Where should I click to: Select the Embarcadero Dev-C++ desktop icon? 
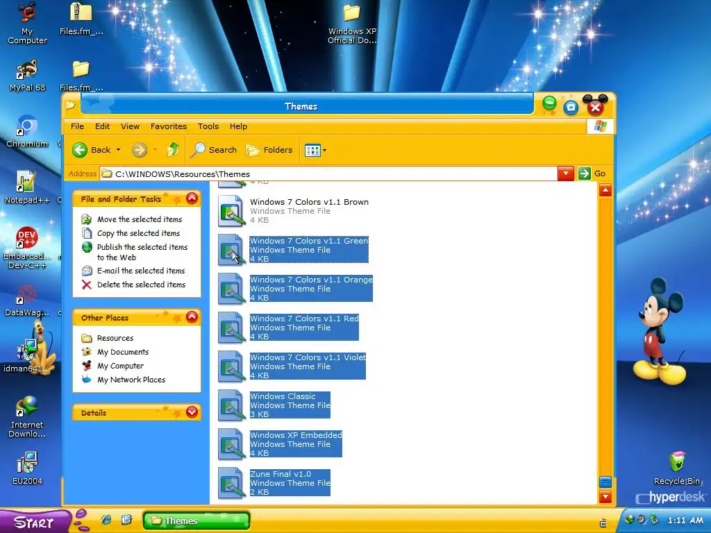point(27,248)
